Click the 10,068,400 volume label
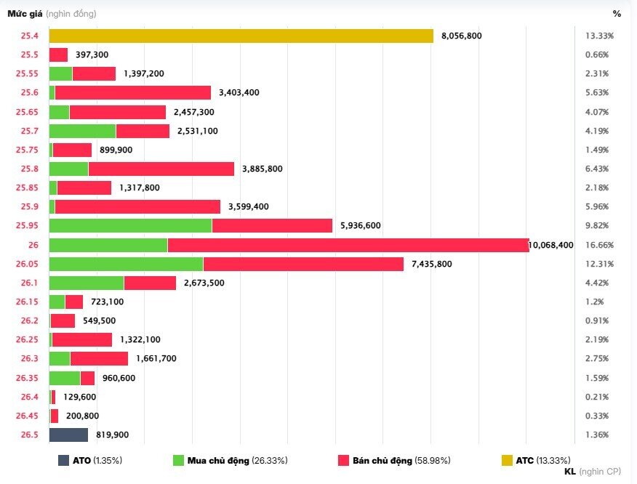The height and width of the screenshot is (484, 637). (552, 245)
